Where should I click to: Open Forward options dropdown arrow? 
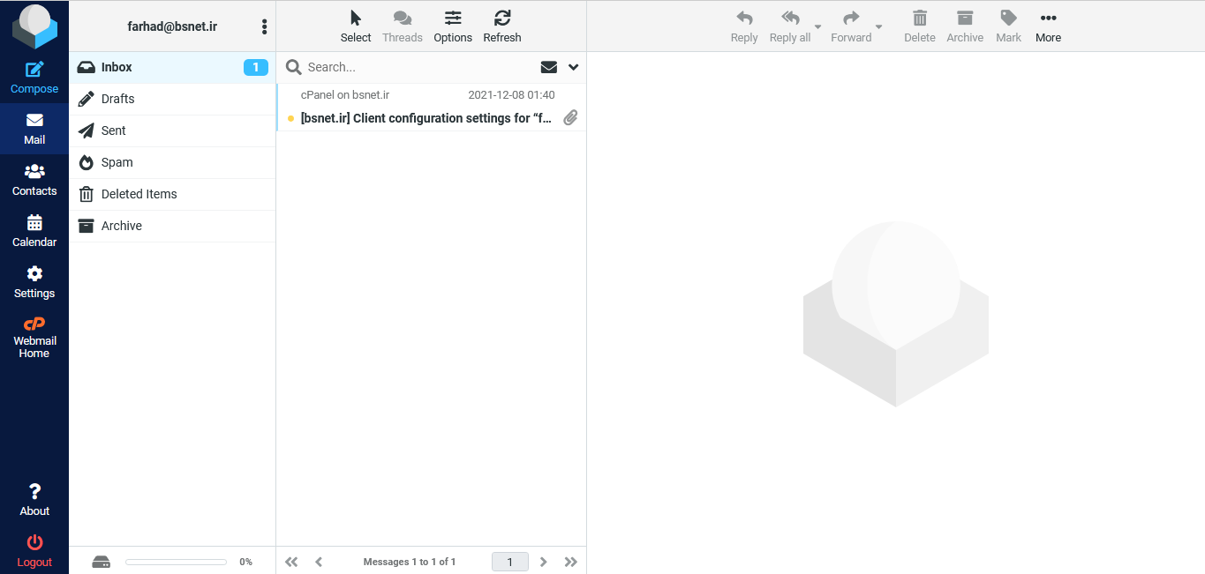878,26
